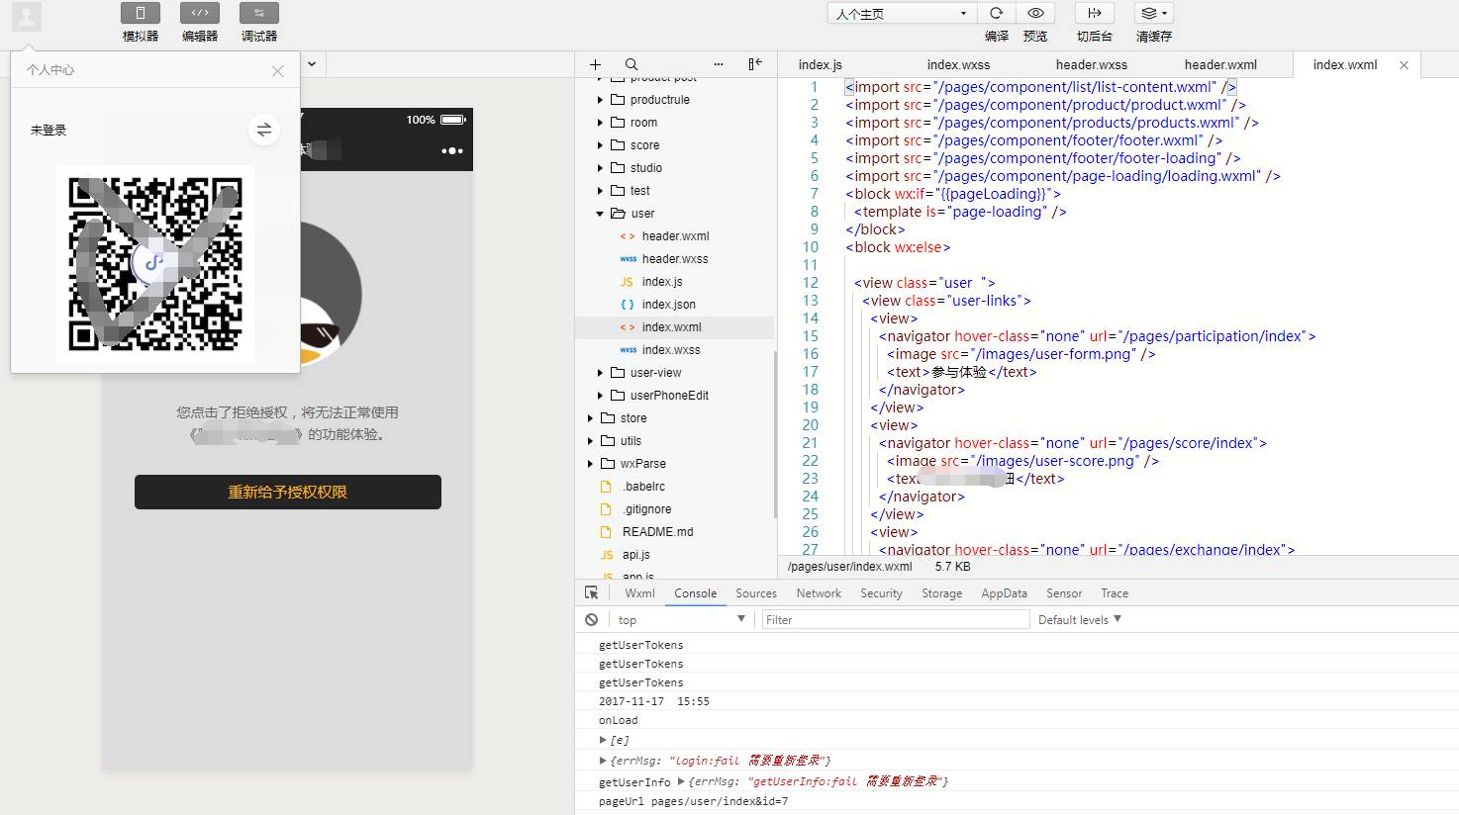Click the console Filter input field
Viewport: 1459px width, 815px height.
(896, 620)
